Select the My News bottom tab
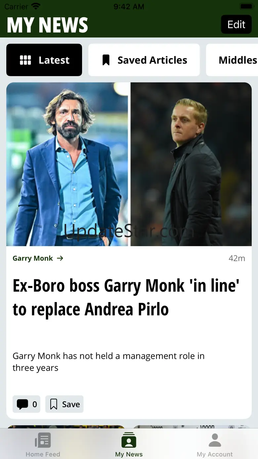 (x=129, y=444)
